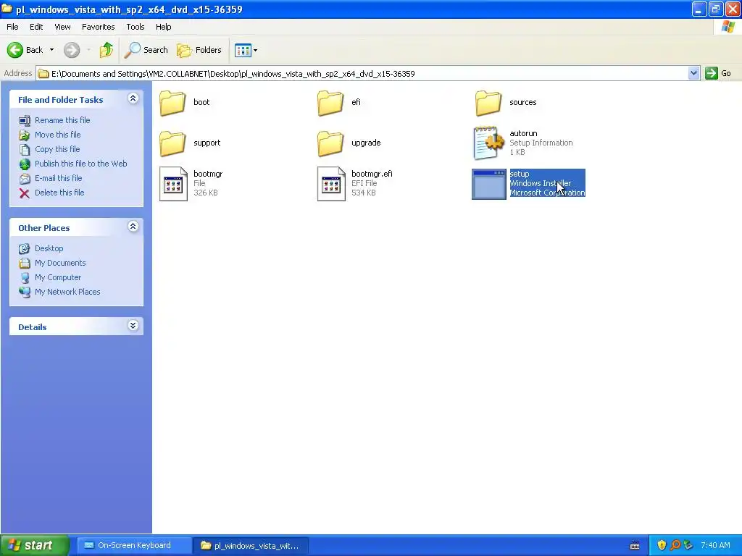
Task: Open the Start menu
Action: point(35,545)
